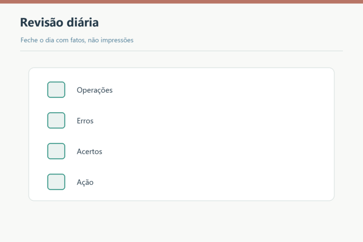The width and height of the screenshot is (363, 242).
Task: Click the 'Revisão diária' heading
Action: (59, 22)
